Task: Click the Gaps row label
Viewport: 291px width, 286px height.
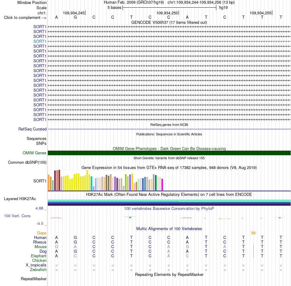Action: click(x=42, y=233)
